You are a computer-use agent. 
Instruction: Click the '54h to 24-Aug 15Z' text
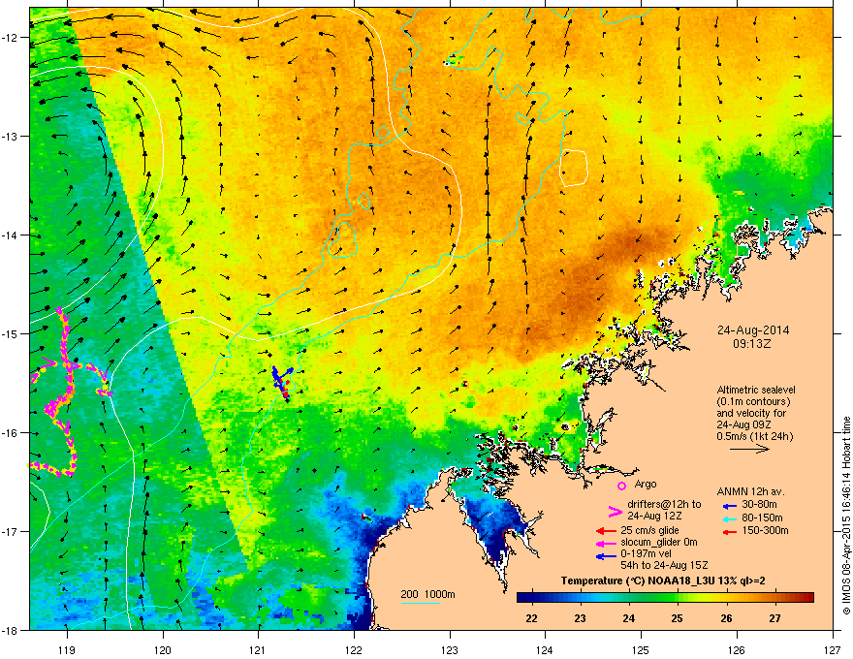[x=664, y=565]
